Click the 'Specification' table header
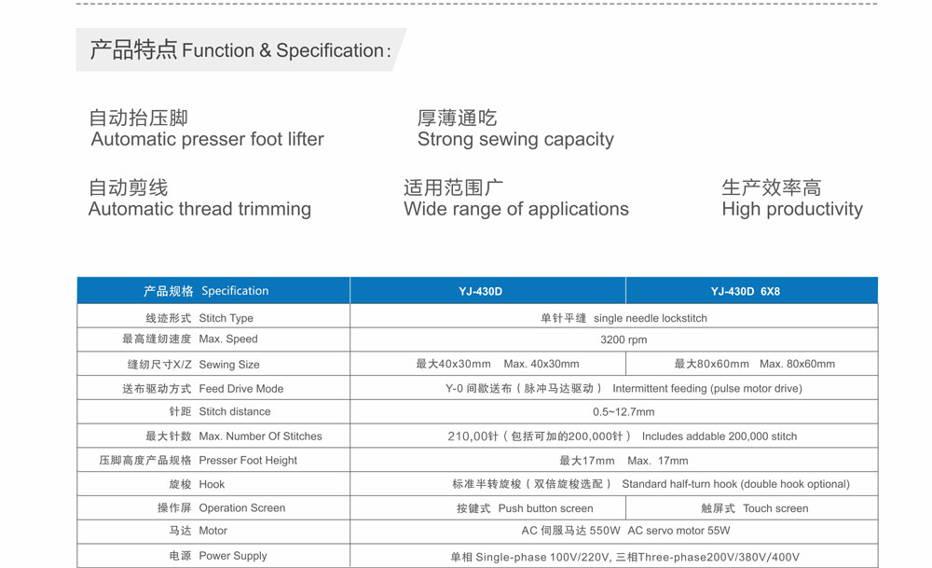This screenshot has width=932, height=568. (235, 291)
